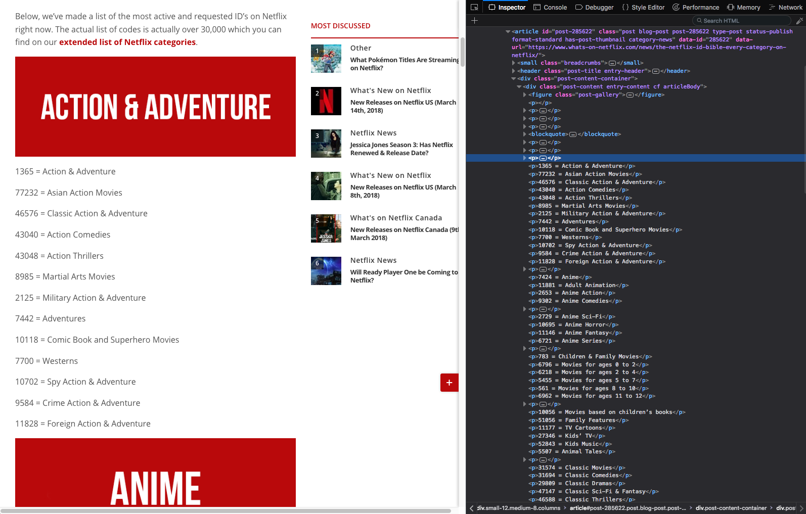Screen dimensions: 806x514
Task: Click the Ready Player One article thumbnail
Action: [x=326, y=271]
